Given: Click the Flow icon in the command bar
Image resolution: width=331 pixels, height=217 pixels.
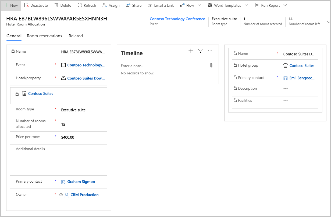Looking at the screenshot, I should pos(182,5).
